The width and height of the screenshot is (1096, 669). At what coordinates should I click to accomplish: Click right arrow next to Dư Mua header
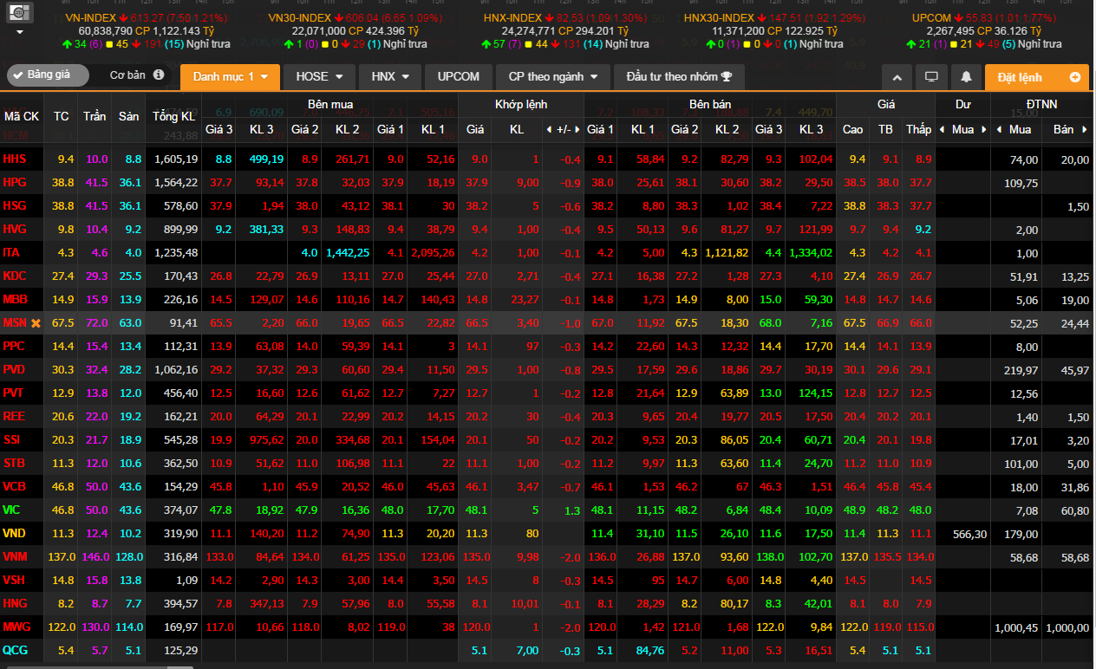pos(983,130)
